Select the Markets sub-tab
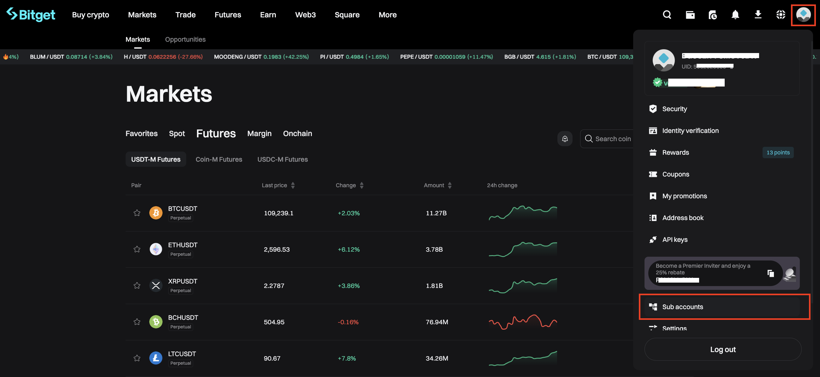The height and width of the screenshot is (377, 820). click(x=138, y=39)
